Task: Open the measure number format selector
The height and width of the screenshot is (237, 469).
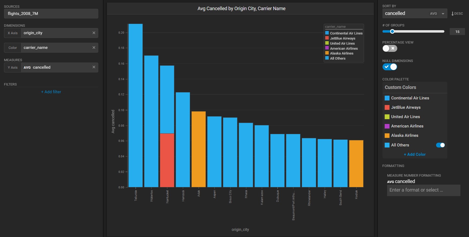Action: (423, 190)
